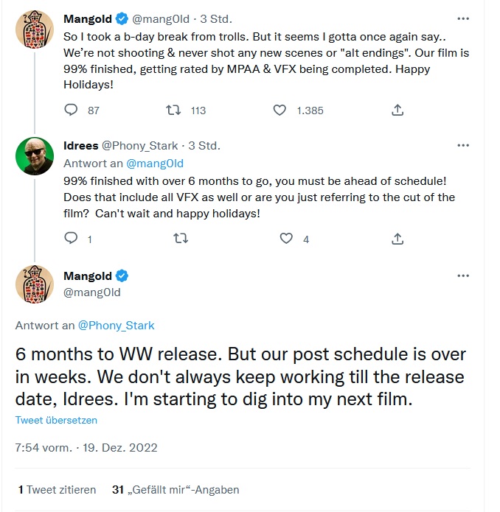This screenshot has width=500, height=512.
Task: Open Idrees's profile picture
Action: tap(35, 155)
